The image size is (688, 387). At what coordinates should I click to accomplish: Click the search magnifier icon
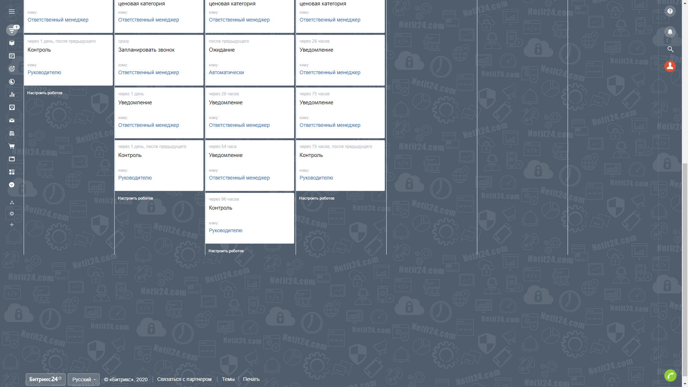point(670,49)
